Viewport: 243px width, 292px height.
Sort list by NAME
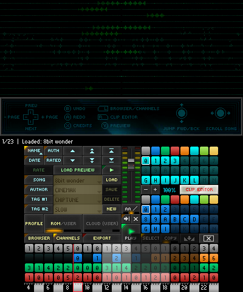point(34,151)
